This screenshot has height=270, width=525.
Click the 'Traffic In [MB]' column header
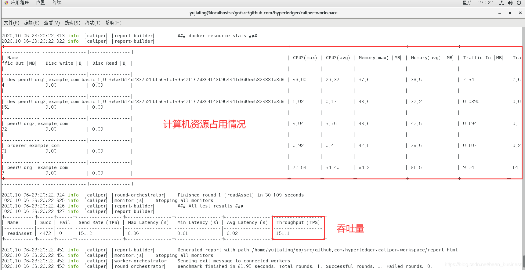pos(483,58)
